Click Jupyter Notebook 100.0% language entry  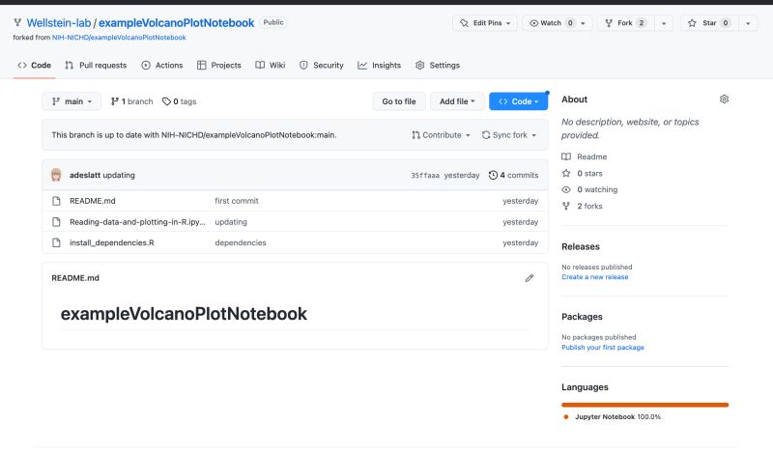pyautogui.click(x=612, y=417)
